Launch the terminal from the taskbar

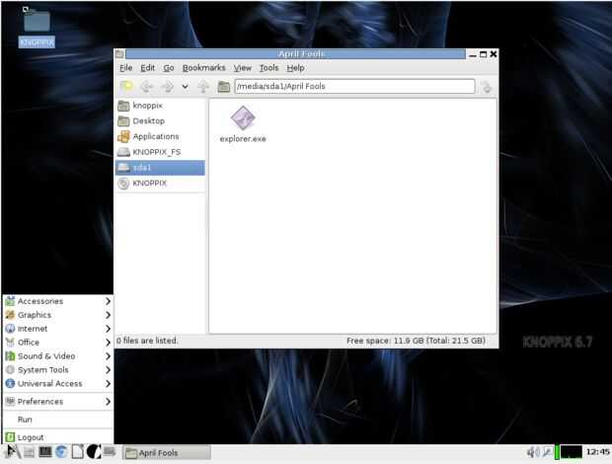tap(44, 452)
